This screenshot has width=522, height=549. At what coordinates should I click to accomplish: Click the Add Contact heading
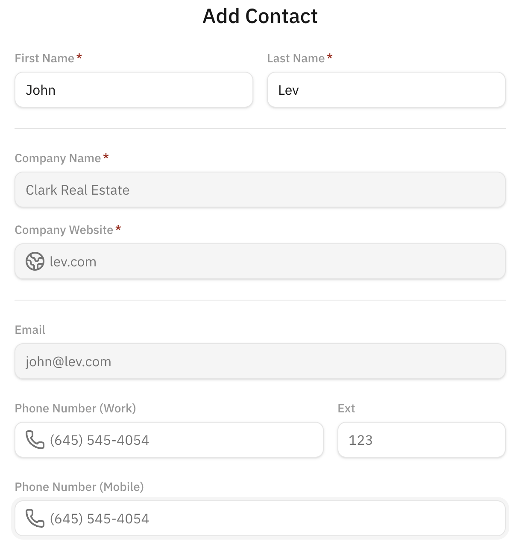(x=260, y=16)
